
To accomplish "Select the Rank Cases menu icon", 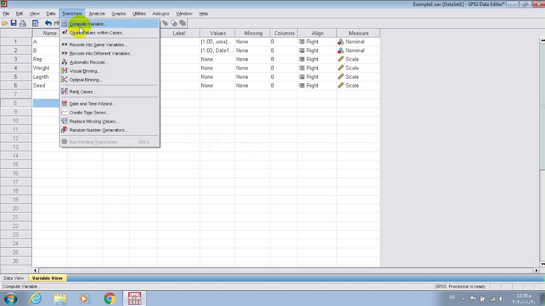I will 64,92.
